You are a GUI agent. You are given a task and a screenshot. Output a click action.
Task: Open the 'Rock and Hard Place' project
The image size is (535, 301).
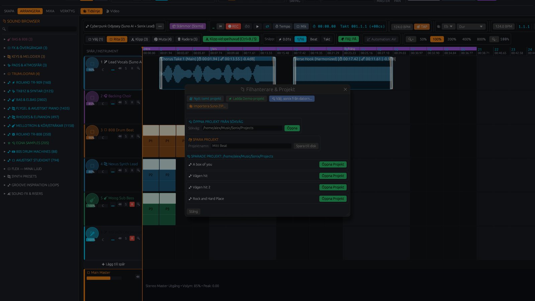[x=333, y=199]
